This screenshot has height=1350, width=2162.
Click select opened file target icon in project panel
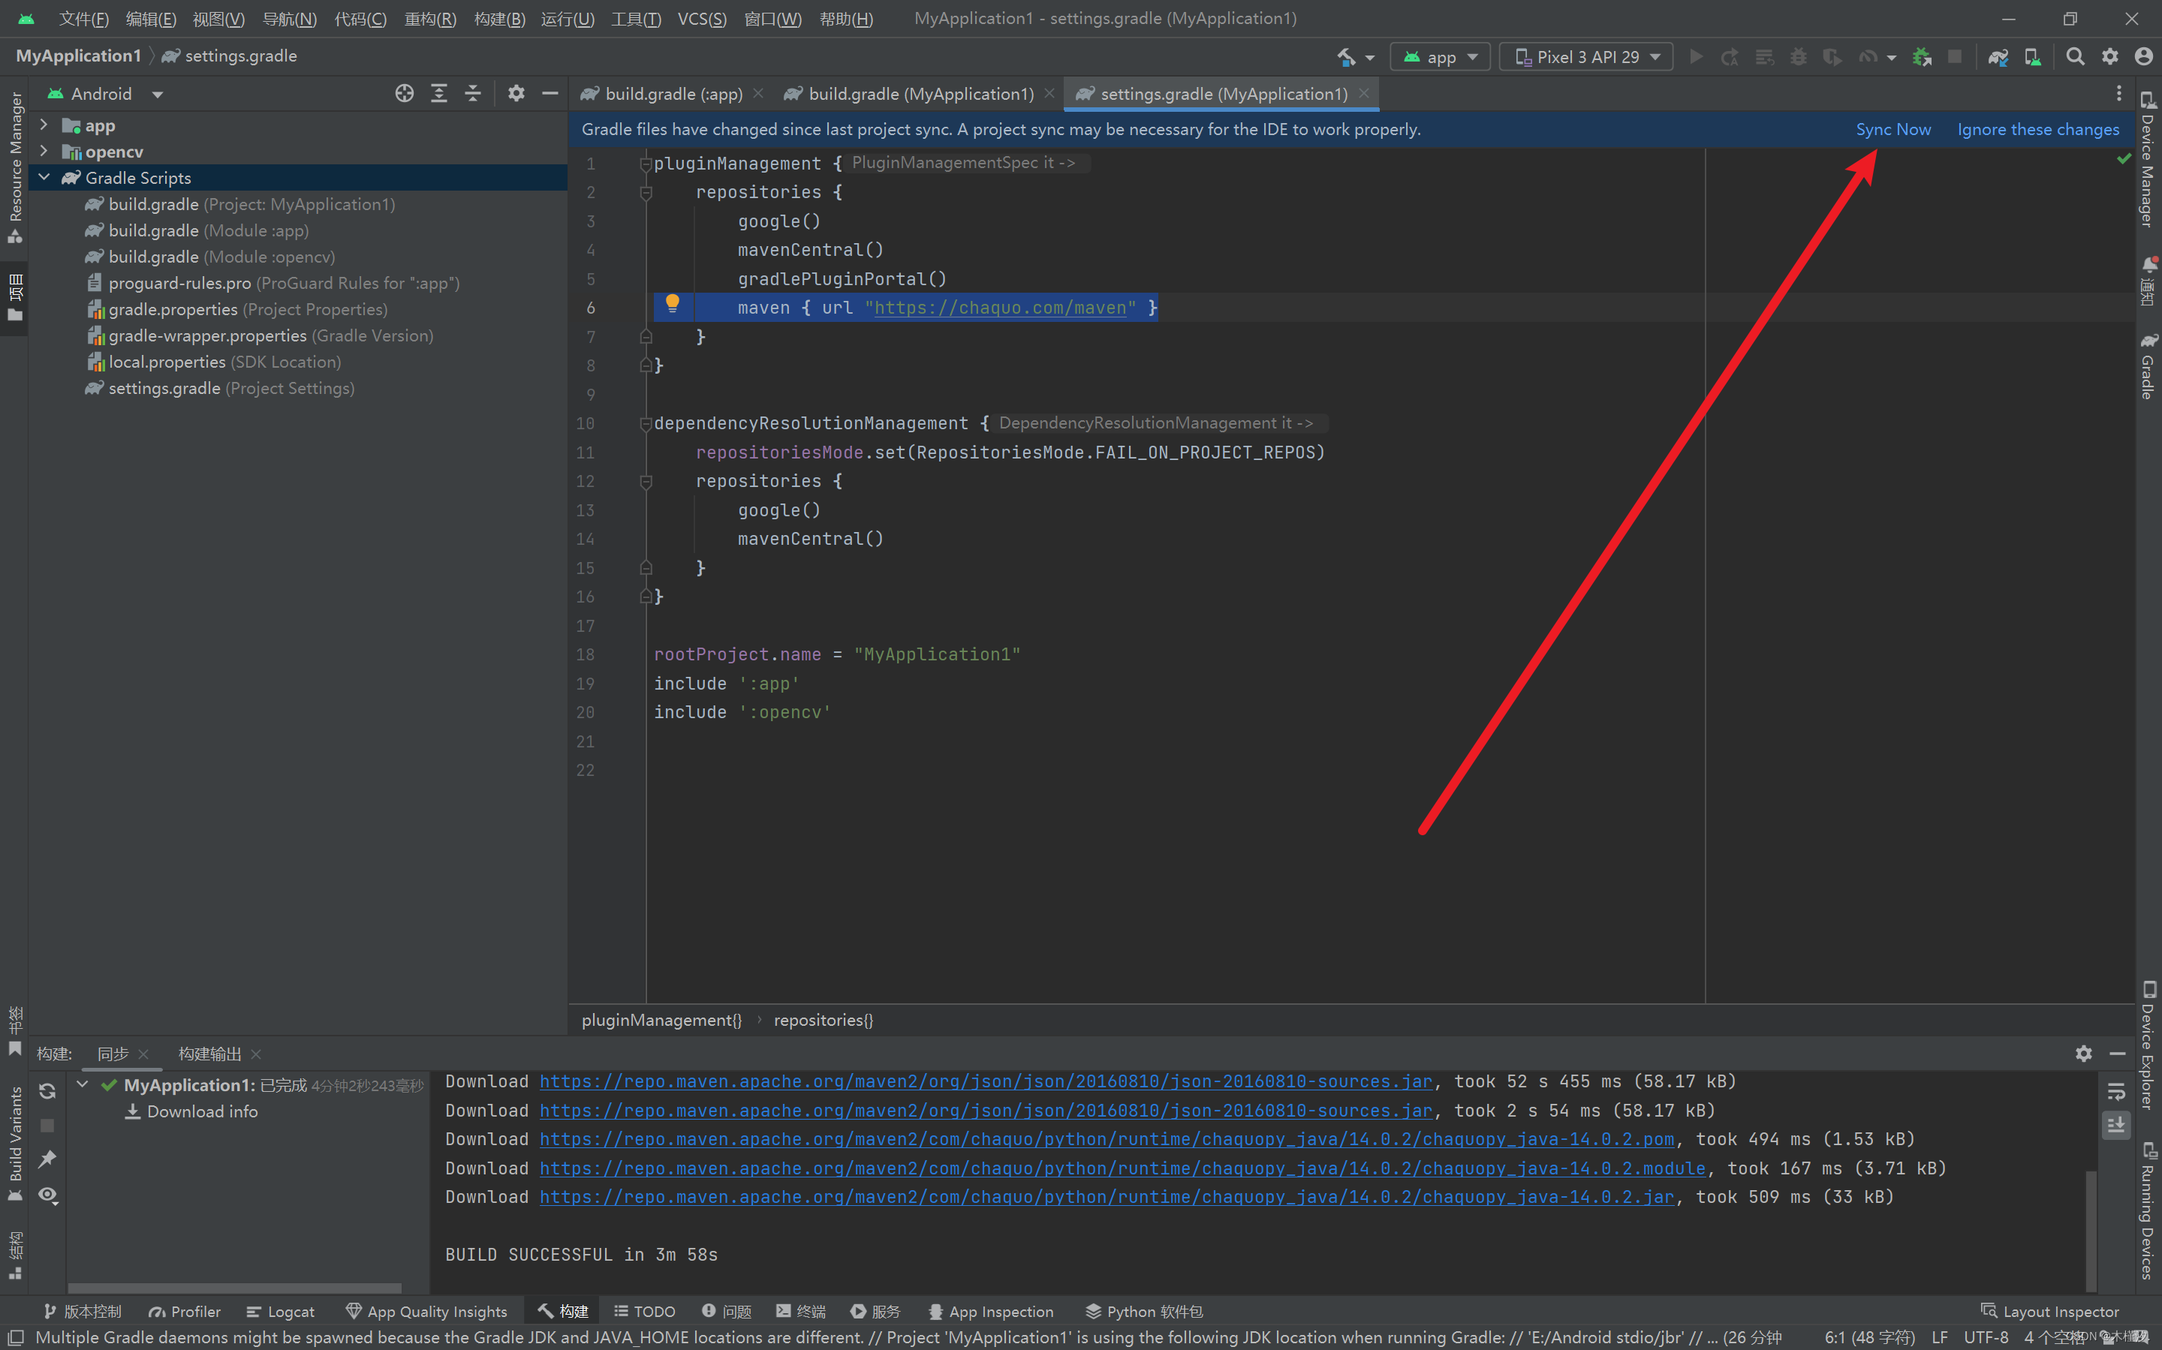[x=405, y=94]
